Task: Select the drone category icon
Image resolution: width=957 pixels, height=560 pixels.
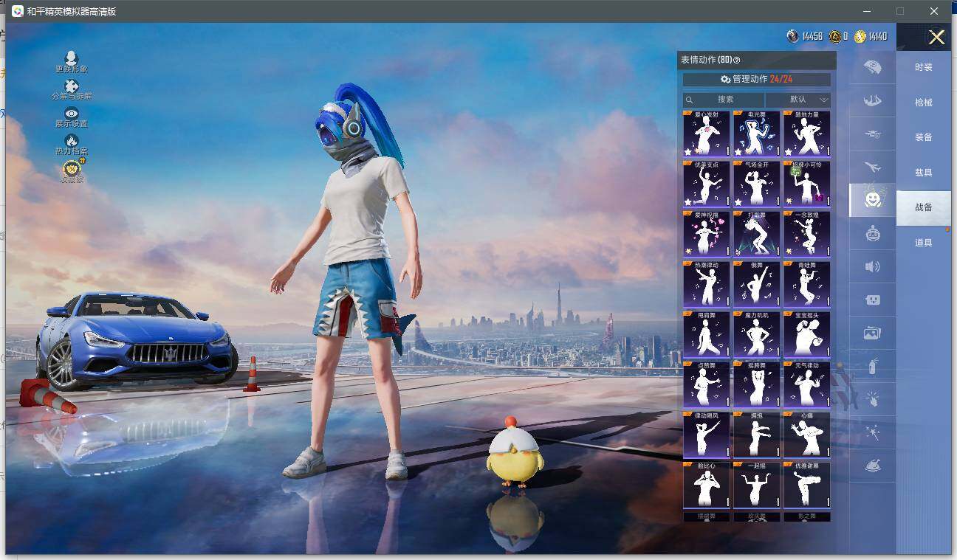Action: pyautogui.click(x=873, y=134)
